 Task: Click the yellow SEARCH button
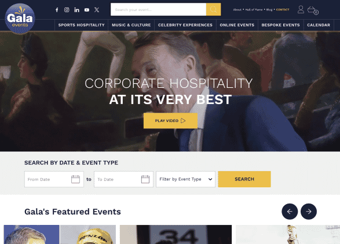tap(244, 179)
